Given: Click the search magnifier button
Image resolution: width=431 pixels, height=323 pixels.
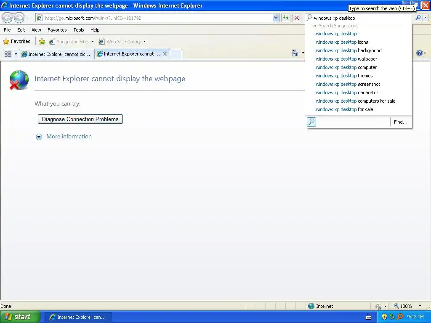Looking at the screenshot, I should pyautogui.click(x=418, y=18).
